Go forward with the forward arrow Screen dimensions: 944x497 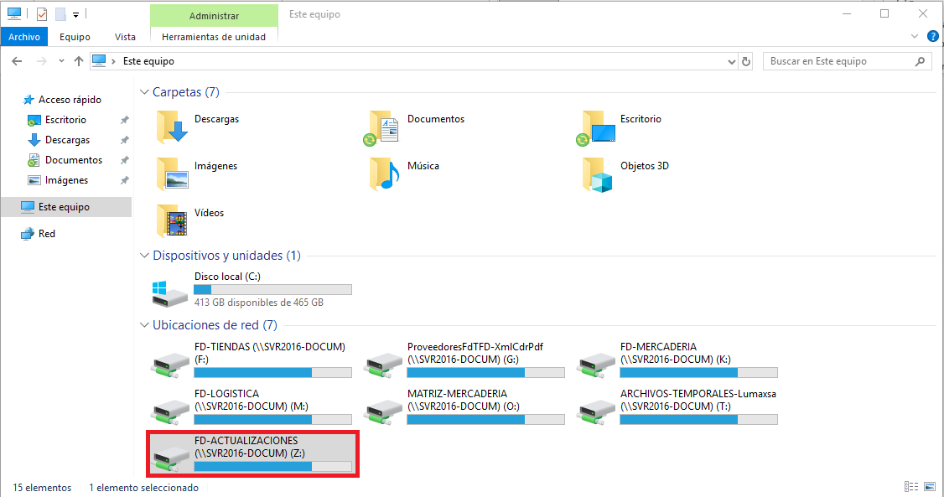point(41,61)
